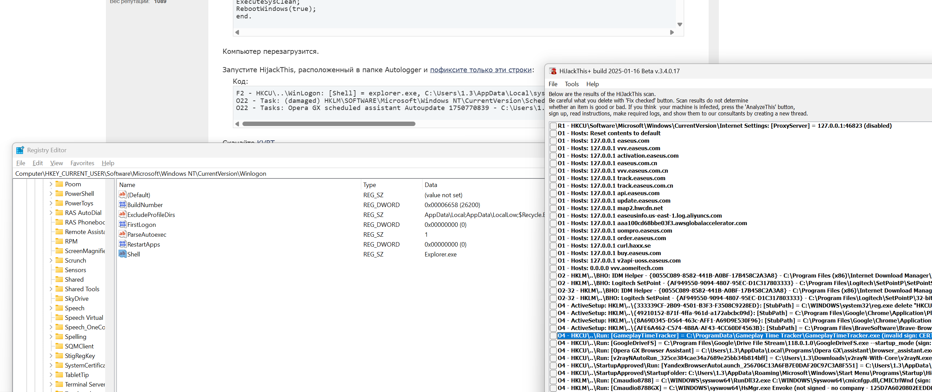Open the Tools menu in HiJackThis+
This screenshot has height=392, width=932.
(571, 84)
